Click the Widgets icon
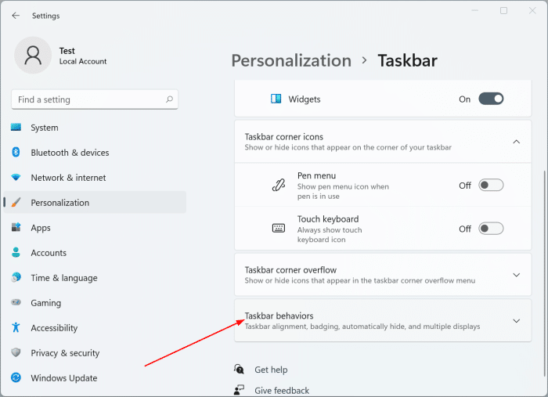The image size is (548, 397). [276, 99]
